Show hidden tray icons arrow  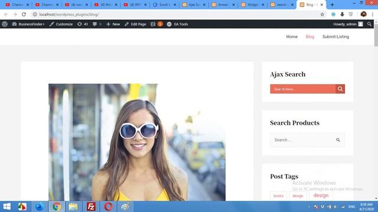click(x=309, y=207)
